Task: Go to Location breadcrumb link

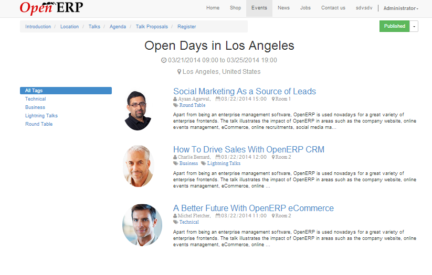Action: [x=69, y=27]
